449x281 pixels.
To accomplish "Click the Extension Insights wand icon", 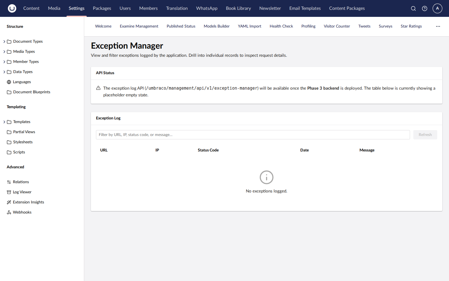I will tap(9, 202).
